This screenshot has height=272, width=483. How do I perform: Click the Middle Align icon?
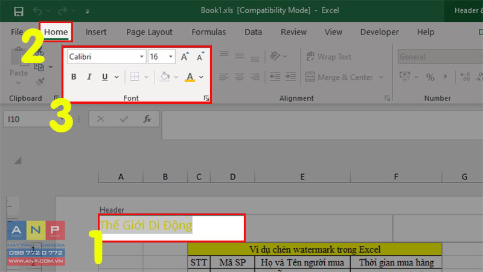click(239, 56)
